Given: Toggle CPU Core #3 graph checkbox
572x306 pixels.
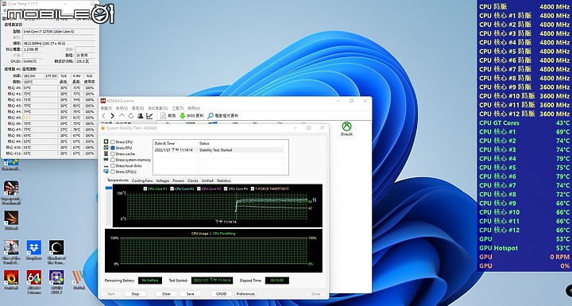Looking at the screenshot, I should [199, 189].
